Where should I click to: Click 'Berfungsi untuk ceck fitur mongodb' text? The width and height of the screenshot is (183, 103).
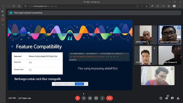tap(37, 79)
